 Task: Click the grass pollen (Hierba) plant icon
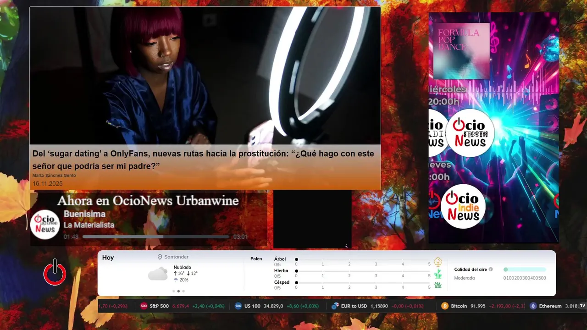click(x=438, y=274)
